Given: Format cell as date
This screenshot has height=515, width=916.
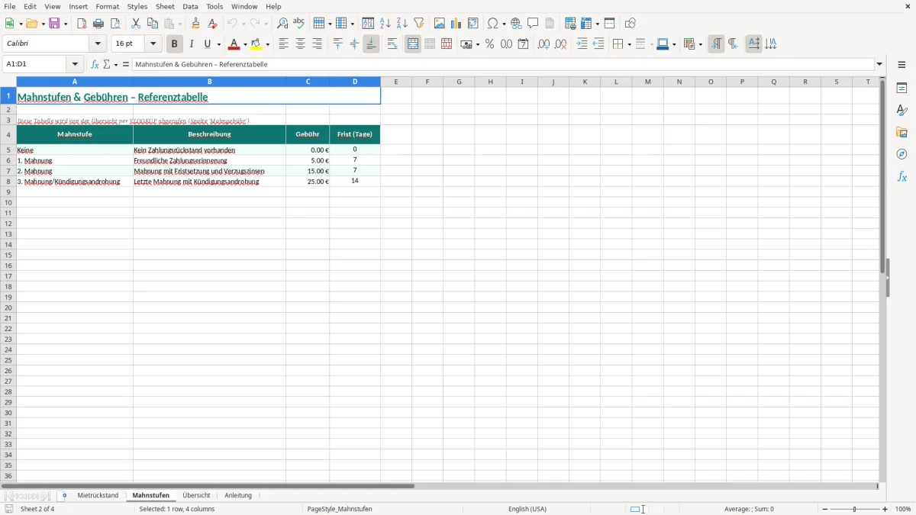Looking at the screenshot, I should coord(523,44).
